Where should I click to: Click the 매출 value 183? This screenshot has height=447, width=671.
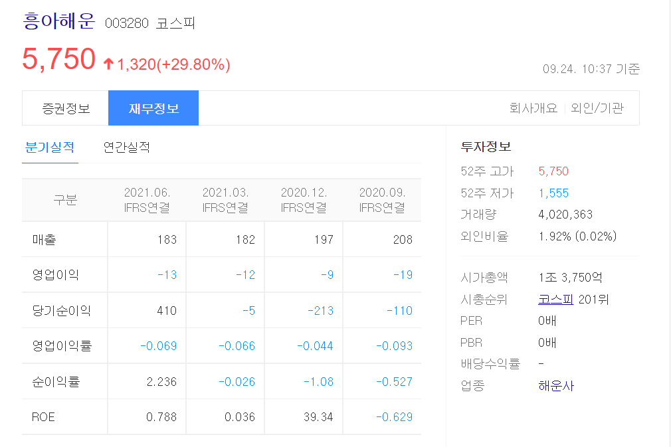pos(167,240)
